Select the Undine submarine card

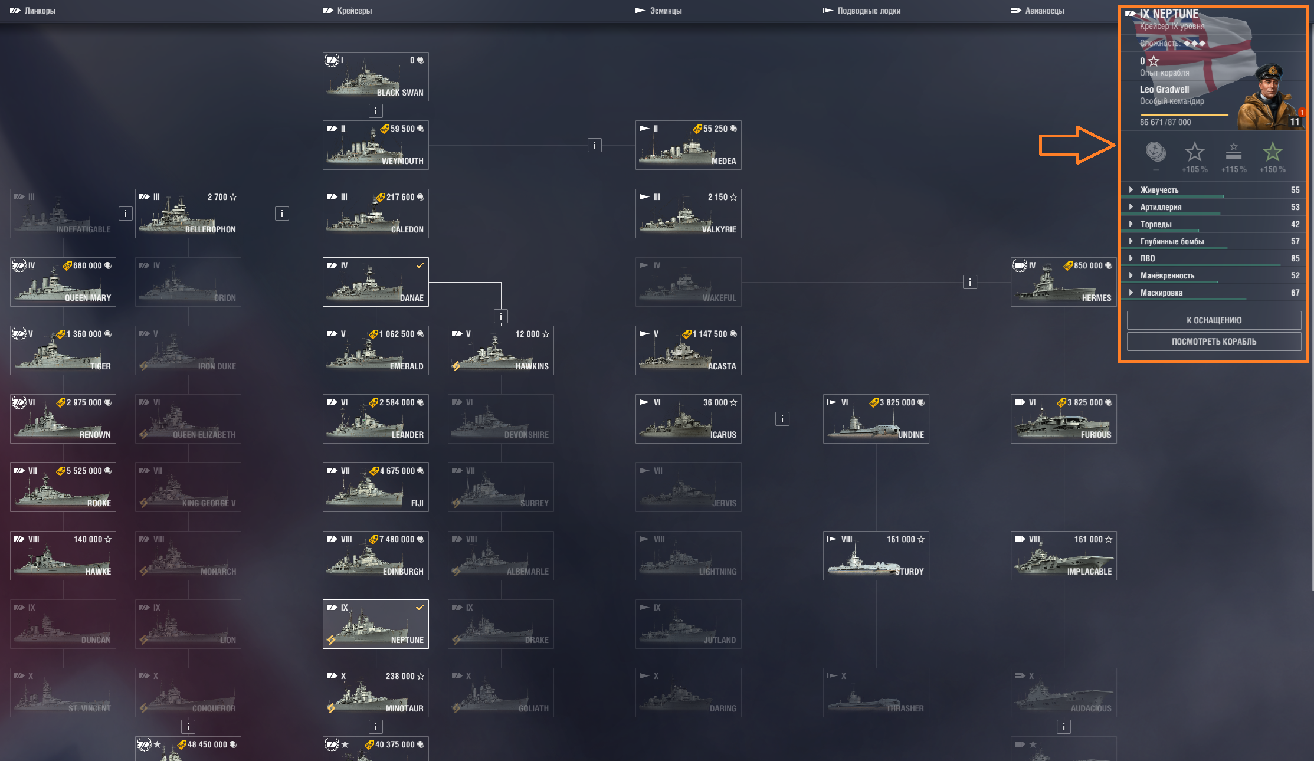pos(876,419)
